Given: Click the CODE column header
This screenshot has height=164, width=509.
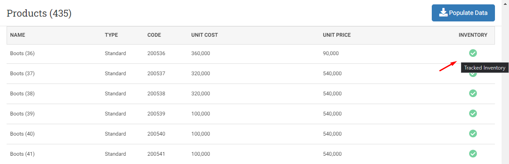Looking at the screenshot, I should (x=154, y=35).
